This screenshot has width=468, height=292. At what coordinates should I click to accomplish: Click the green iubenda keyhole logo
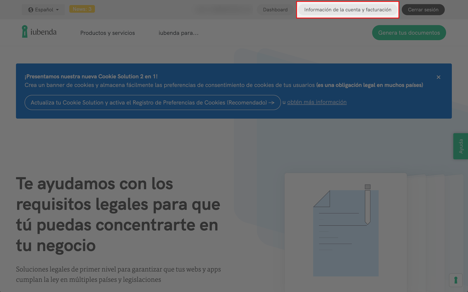click(x=25, y=32)
